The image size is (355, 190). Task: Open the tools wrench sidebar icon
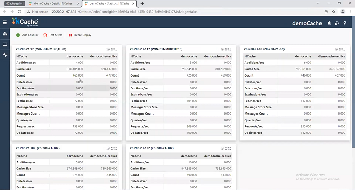pyautogui.click(x=5, y=55)
